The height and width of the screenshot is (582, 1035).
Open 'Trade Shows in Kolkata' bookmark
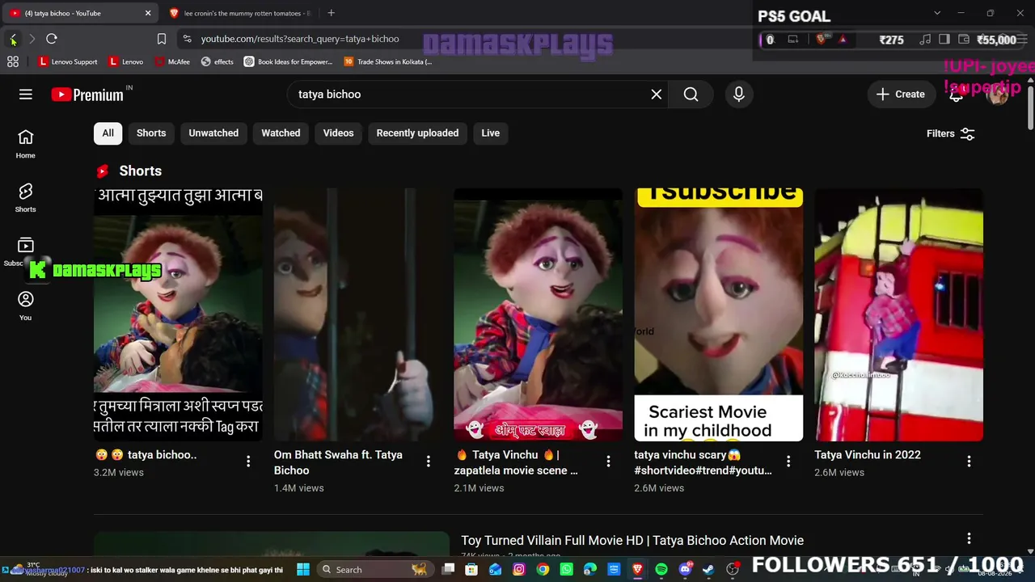pyautogui.click(x=388, y=61)
